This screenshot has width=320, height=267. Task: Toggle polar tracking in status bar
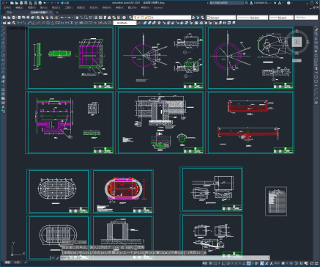coord(228,263)
